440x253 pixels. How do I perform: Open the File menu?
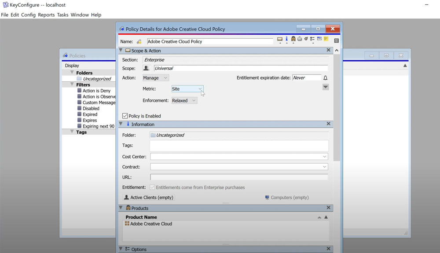(4, 15)
